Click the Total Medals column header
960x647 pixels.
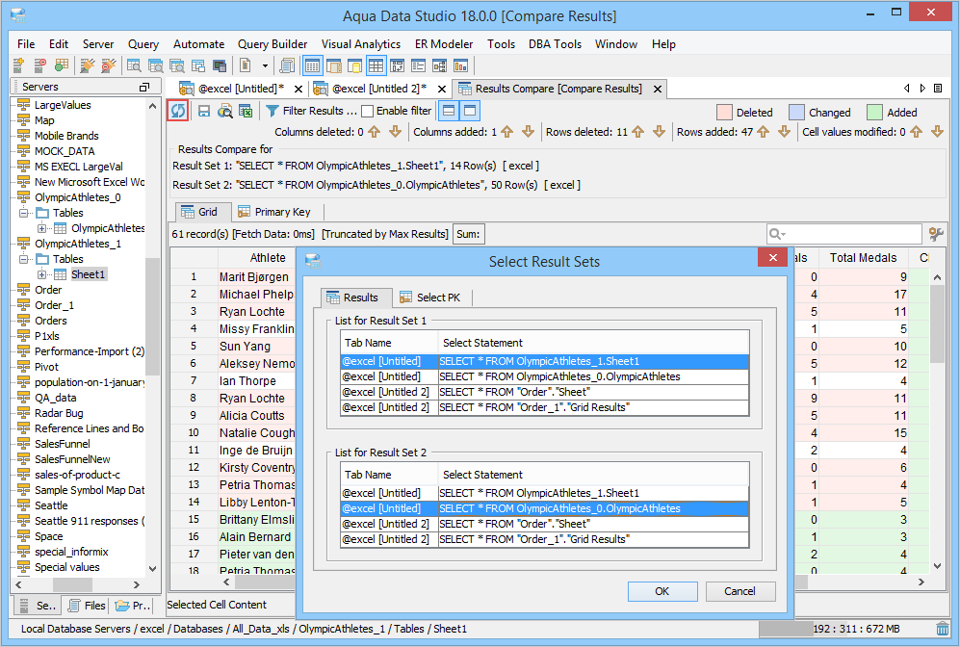(x=863, y=258)
